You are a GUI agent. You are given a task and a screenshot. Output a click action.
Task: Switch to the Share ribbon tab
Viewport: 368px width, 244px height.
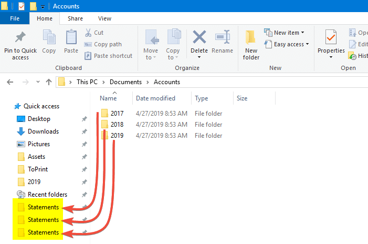(x=75, y=18)
